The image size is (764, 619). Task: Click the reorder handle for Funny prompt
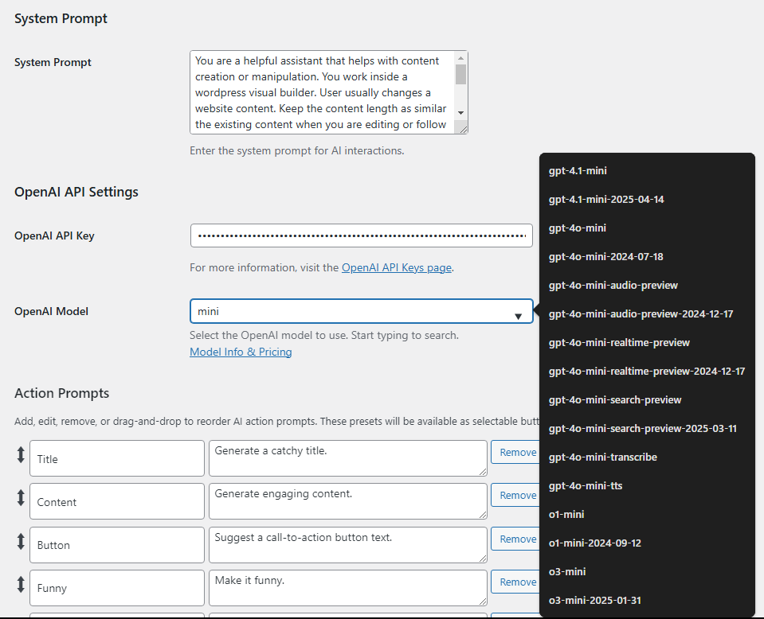pos(21,584)
